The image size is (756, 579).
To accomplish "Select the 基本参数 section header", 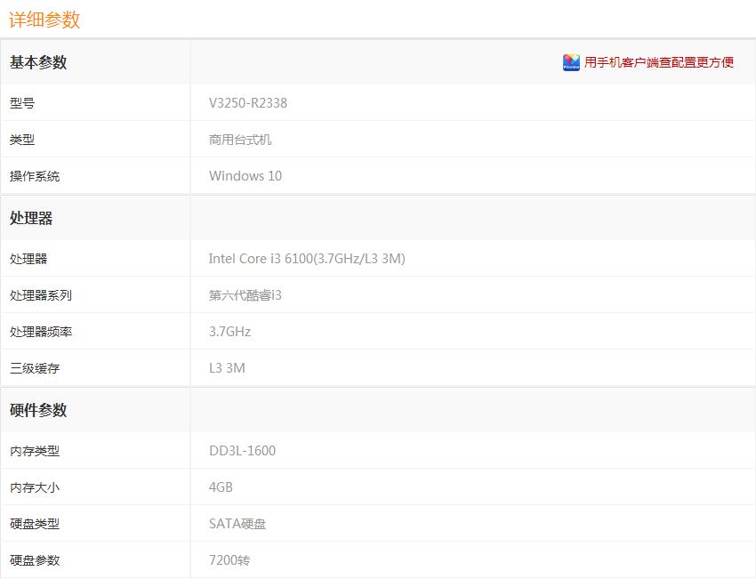I will pos(38,62).
